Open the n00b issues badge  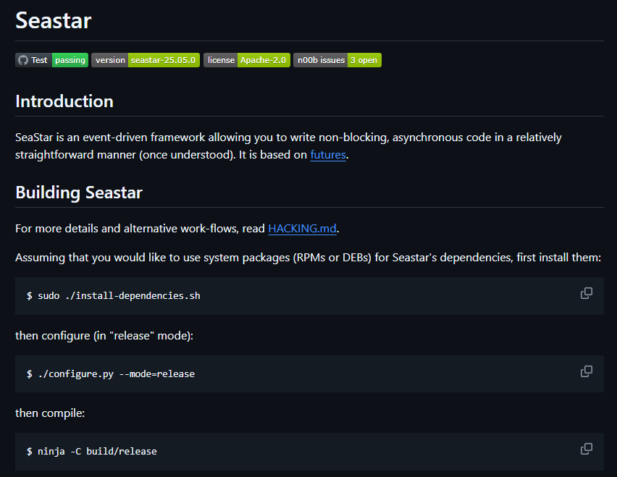click(337, 60)
